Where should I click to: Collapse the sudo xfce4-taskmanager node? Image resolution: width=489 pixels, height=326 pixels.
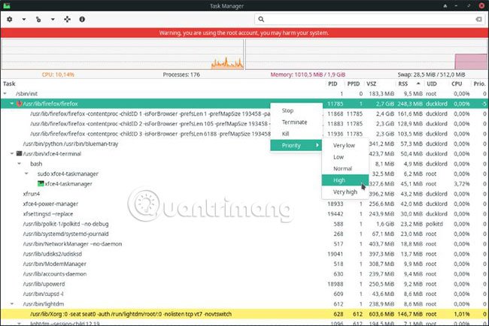tap(26, 174)
